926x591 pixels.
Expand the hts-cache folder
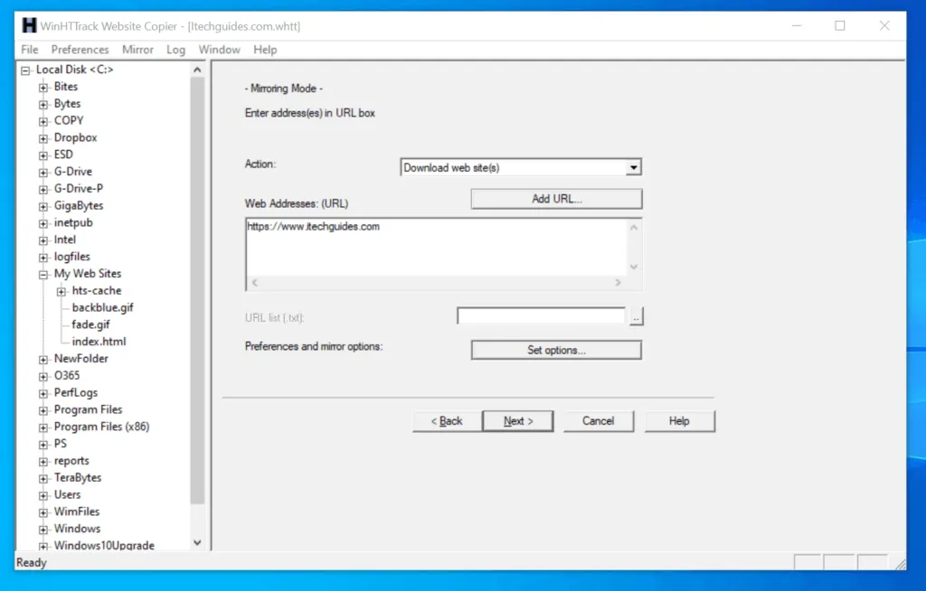pyautogui.click(x=61, y=292)
